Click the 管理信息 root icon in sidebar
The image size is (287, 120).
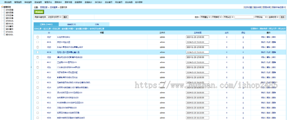coord(2,7)
